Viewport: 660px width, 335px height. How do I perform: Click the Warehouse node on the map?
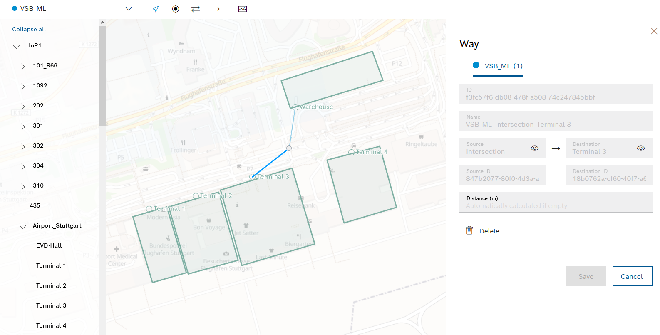pyautogui.click(x=295, y=107)
